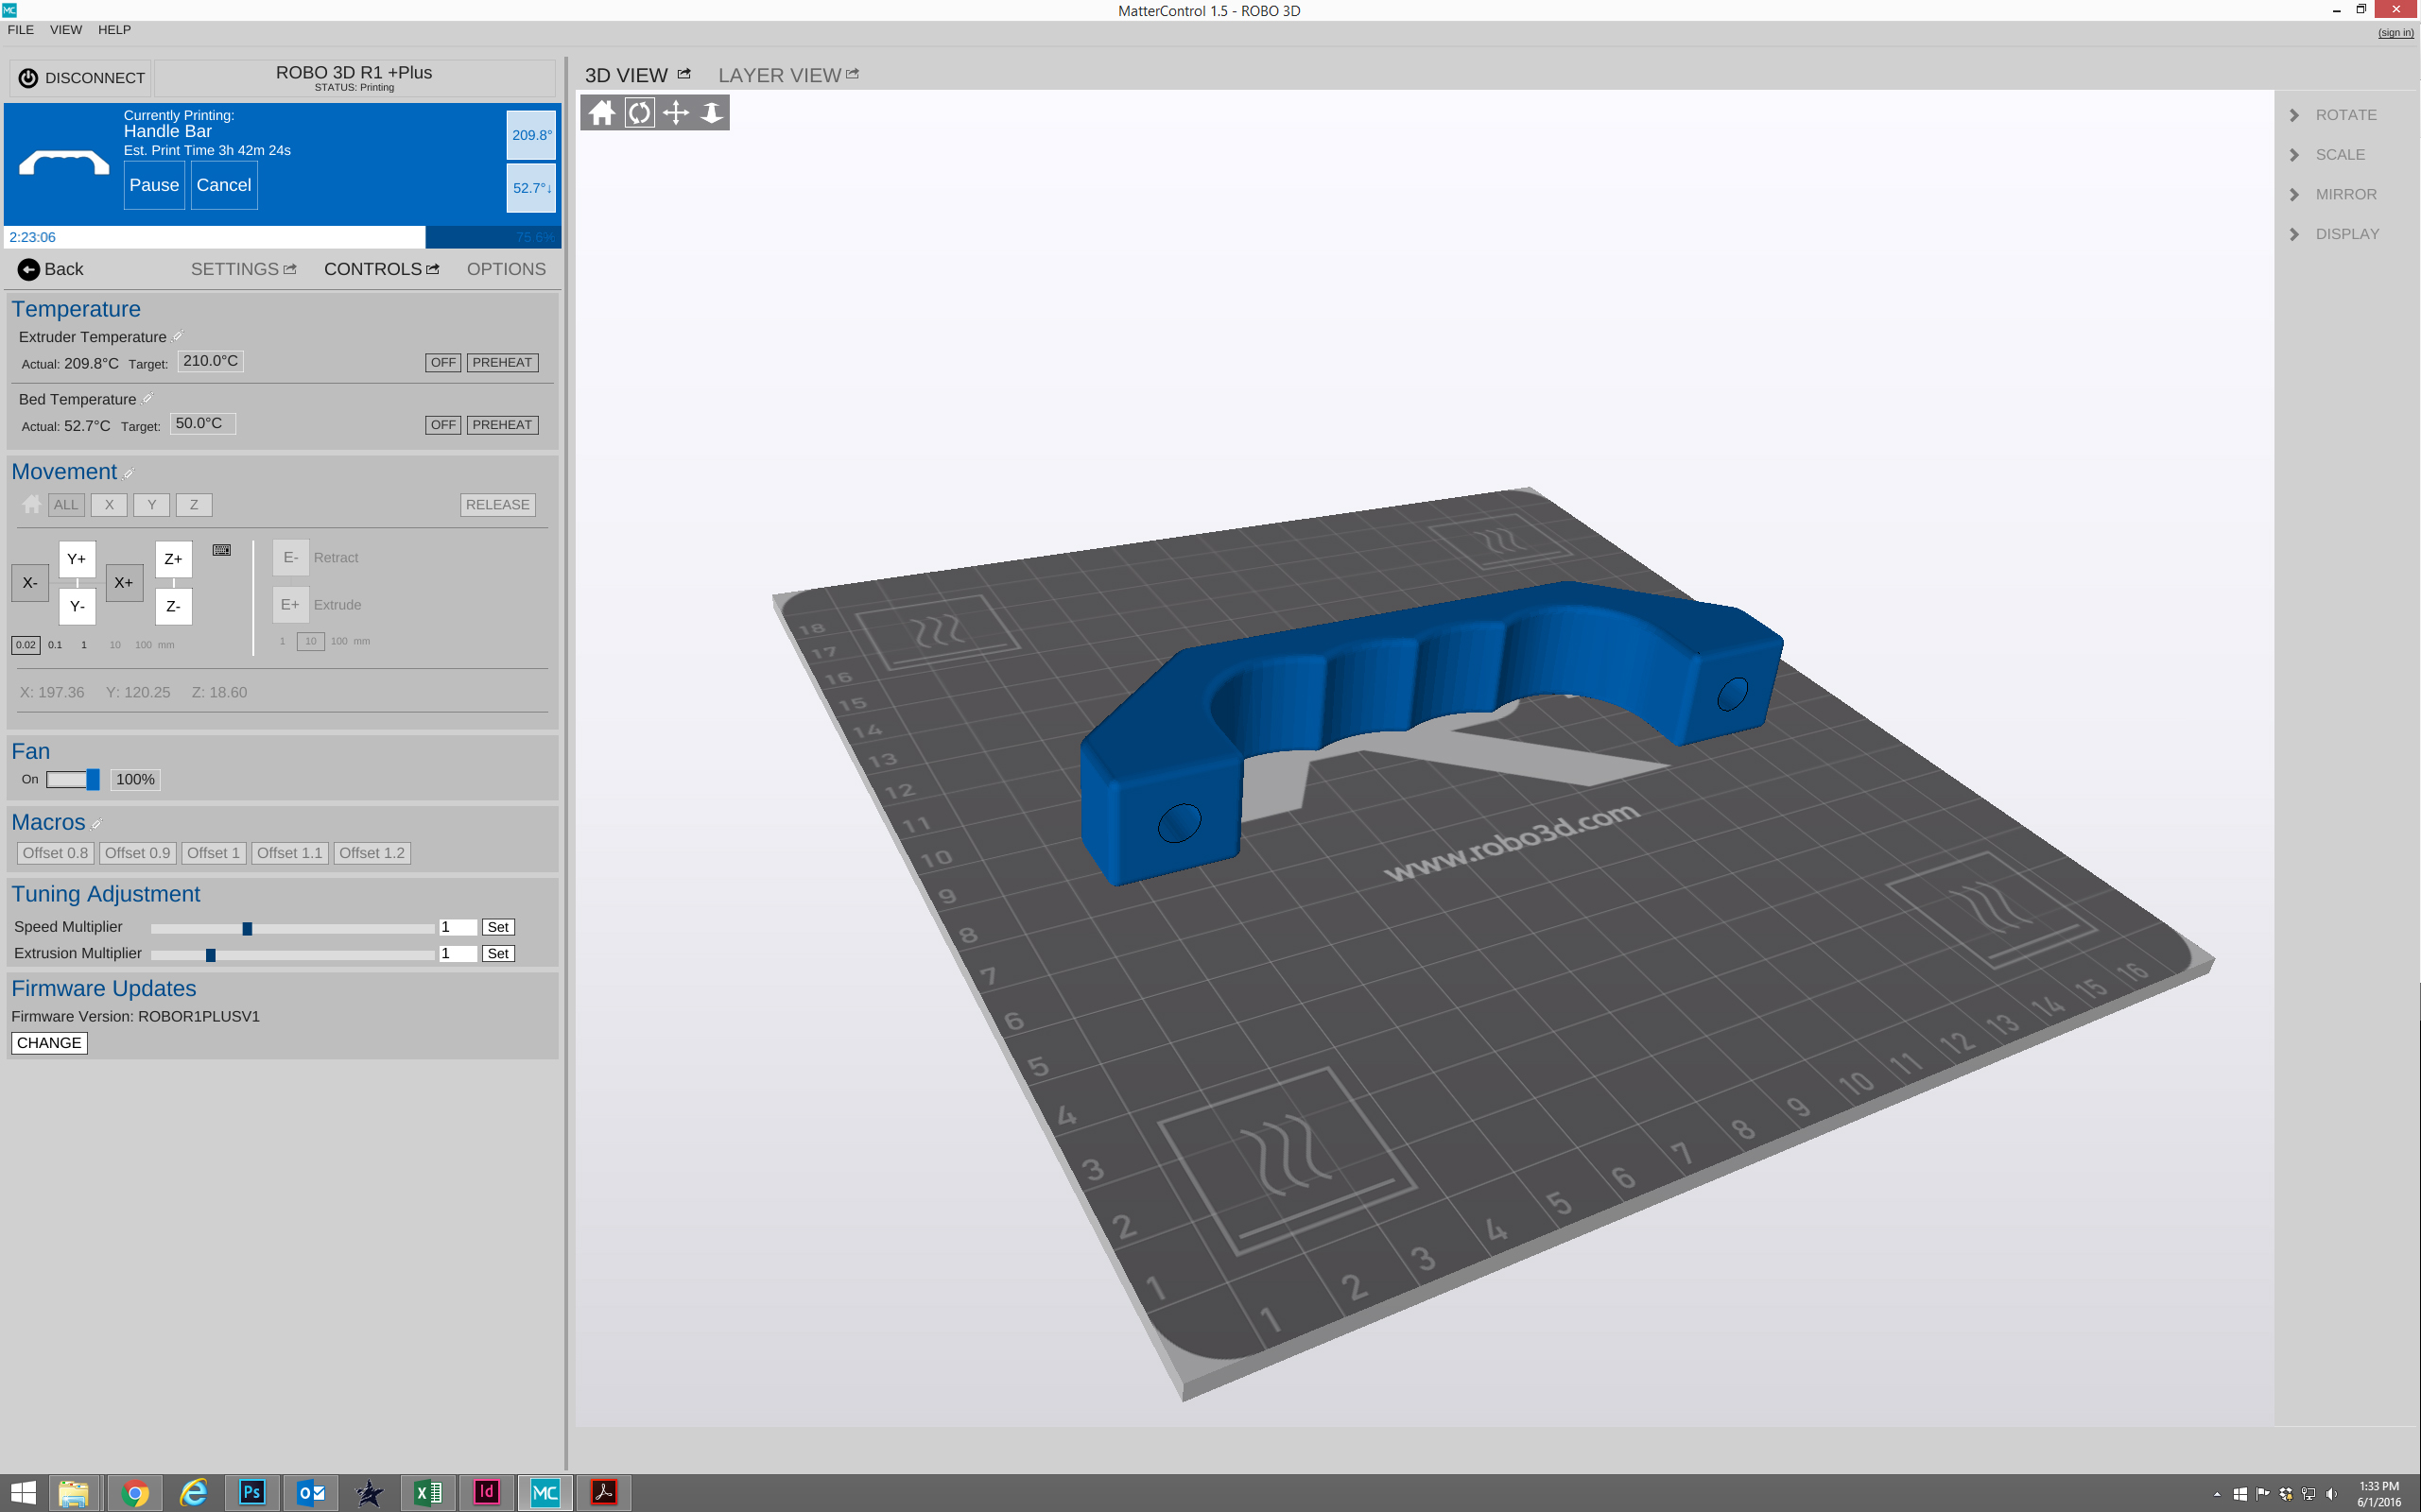Click the keyboard jog icon in Movement

[221, 549]
